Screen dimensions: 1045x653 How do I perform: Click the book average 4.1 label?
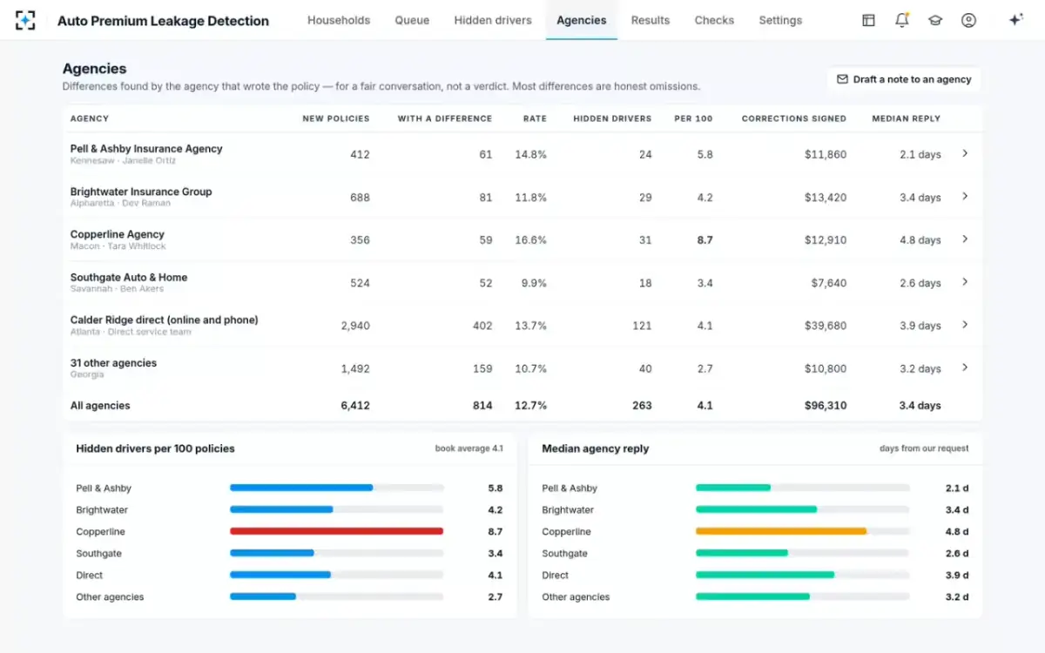click(469, 448)
